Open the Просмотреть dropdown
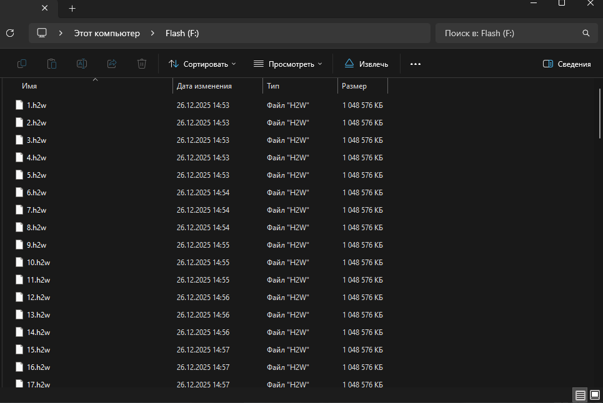This screenshot has height=403, width=603. [287, 64]
